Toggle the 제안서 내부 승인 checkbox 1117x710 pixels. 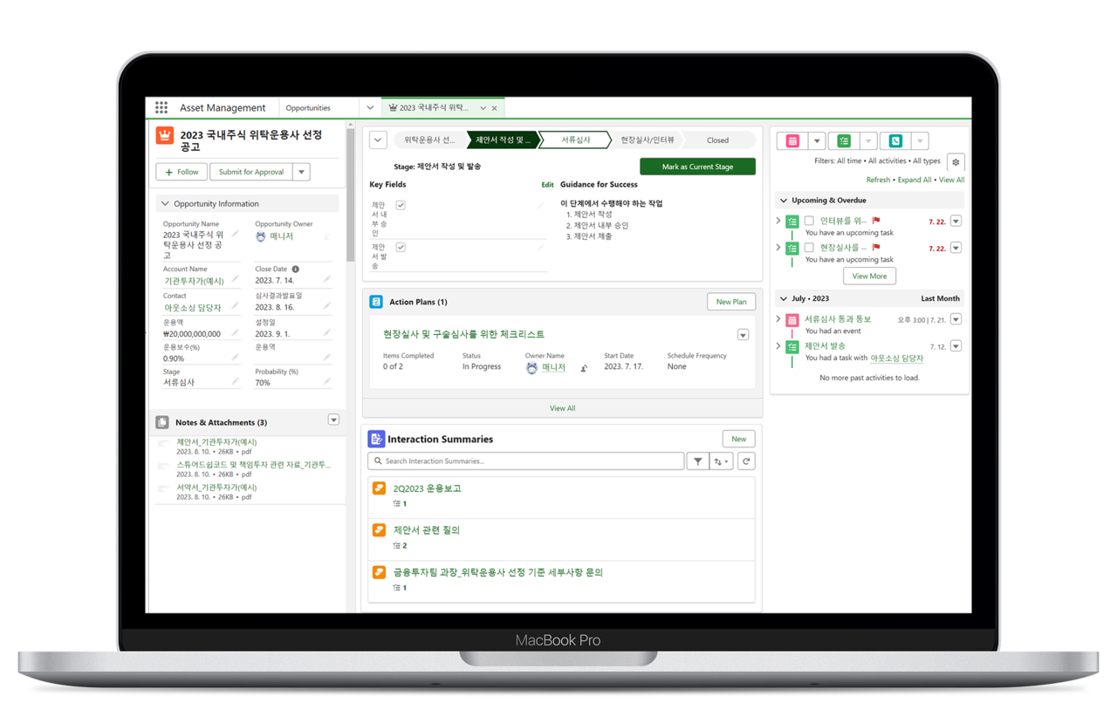point(401,205)
